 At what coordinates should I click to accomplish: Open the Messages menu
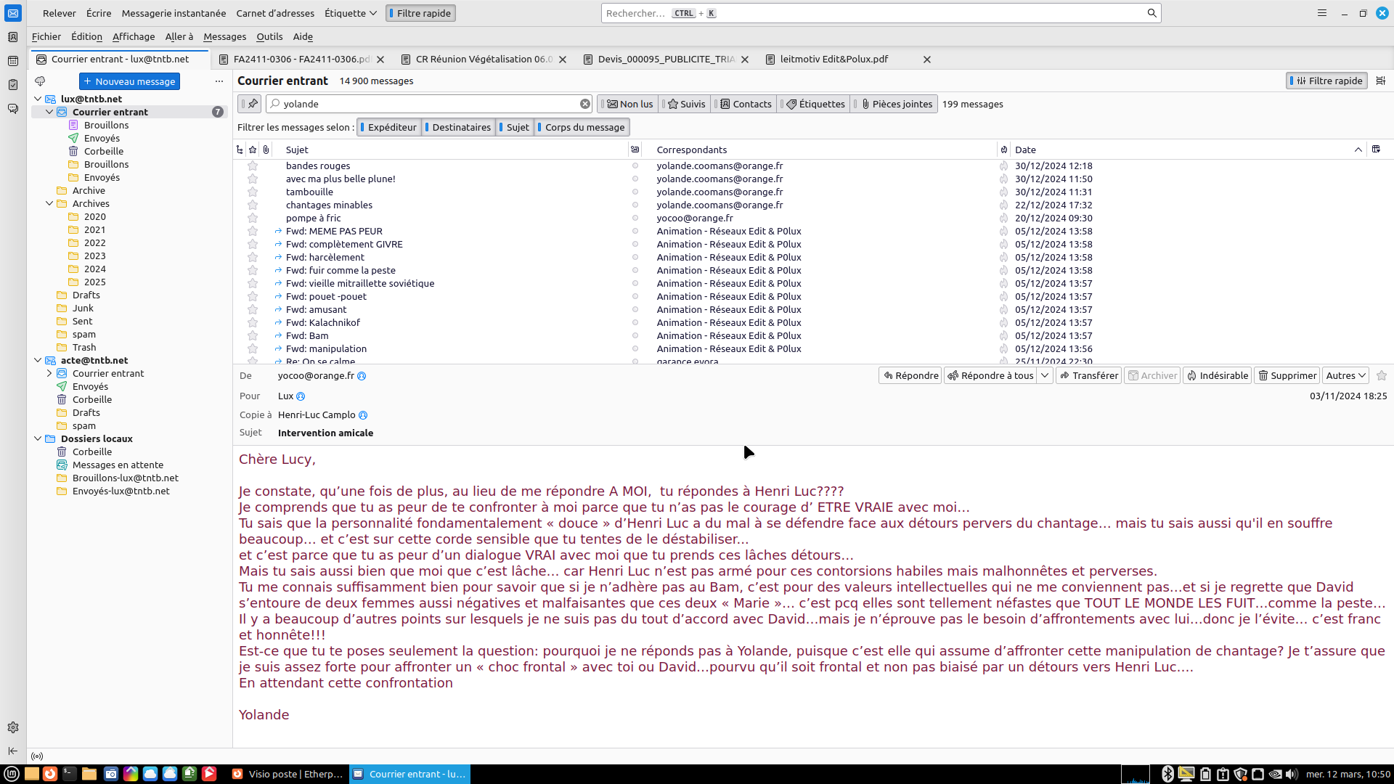[x=224, y=36]
